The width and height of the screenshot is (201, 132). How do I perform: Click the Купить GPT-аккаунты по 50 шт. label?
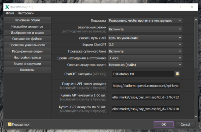(x=82, y=107)
